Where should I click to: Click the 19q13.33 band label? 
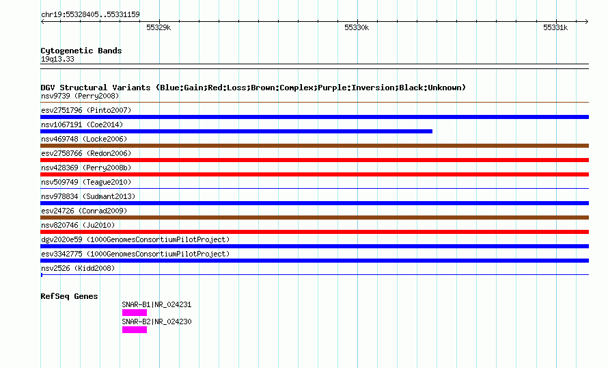click(x=57, y=59)
